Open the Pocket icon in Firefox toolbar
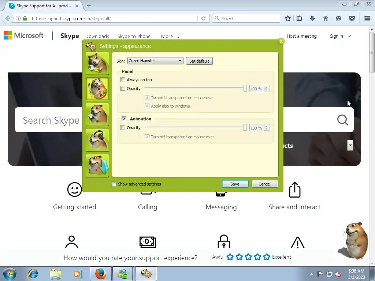The height and width of the screenshot is (281, 375). (352, 18)
